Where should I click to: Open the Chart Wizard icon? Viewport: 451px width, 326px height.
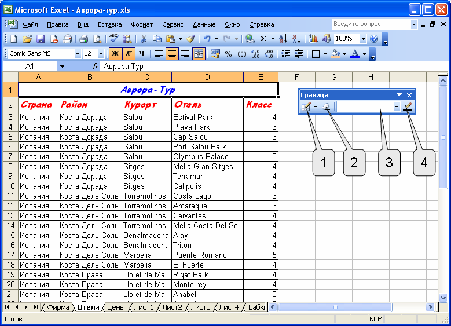[313, 39]
